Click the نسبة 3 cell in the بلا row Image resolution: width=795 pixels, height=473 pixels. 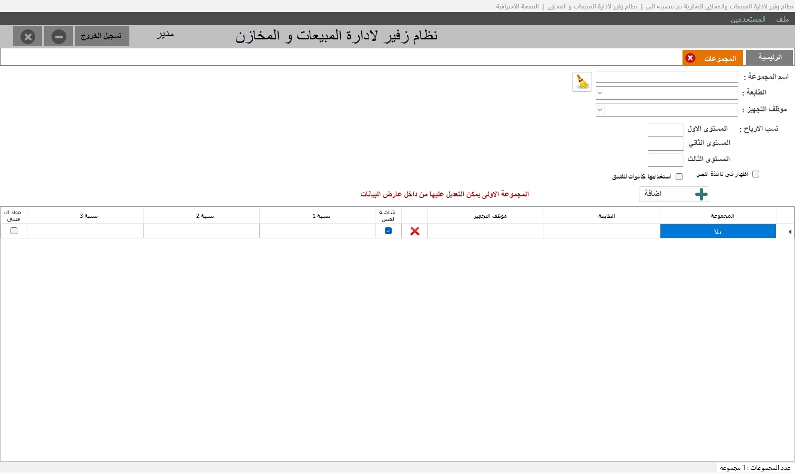85,232
